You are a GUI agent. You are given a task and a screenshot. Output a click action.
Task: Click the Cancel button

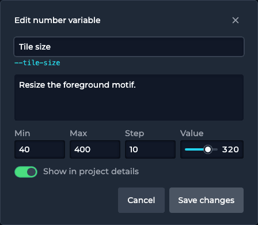[141, 200]
